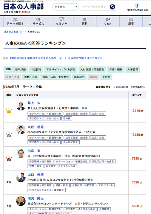Click 10120 pt score of 米倉 徹雄
Viewport: 151px width, 214px height.
137,135
